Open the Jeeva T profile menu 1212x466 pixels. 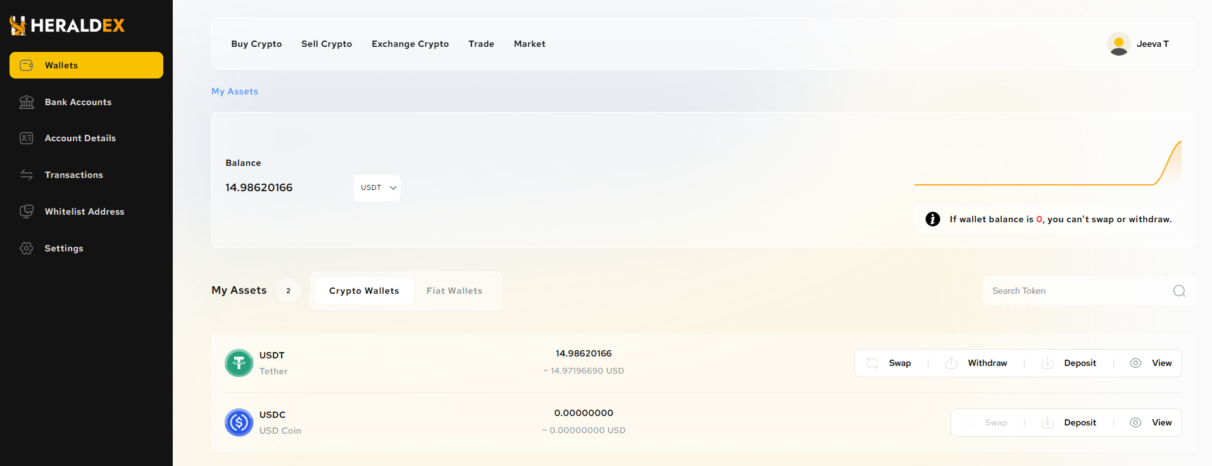pos(1138,44)
